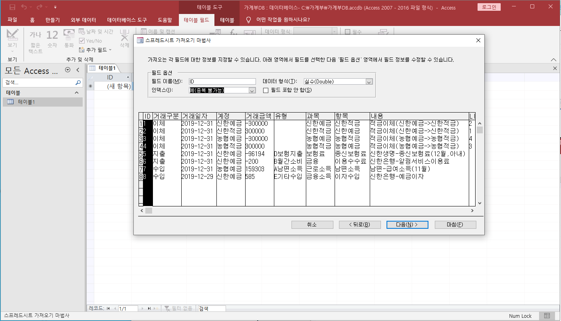Click the 삭제 delete field icon
The height and width of the screenshot is (321, 561).
coord(125,39)
